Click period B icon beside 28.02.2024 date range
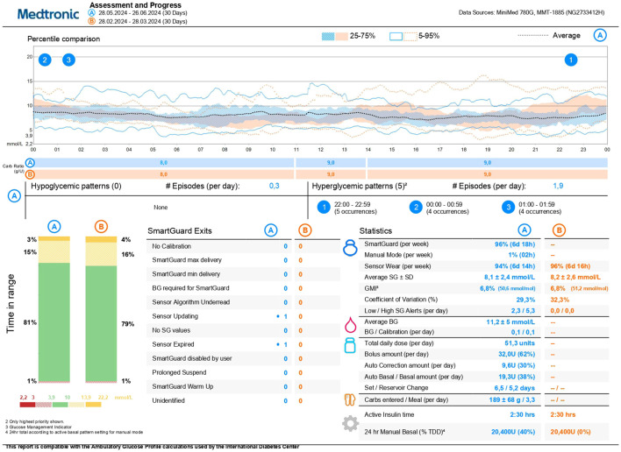Screen dimensions: 621x452 click(94, 21)
